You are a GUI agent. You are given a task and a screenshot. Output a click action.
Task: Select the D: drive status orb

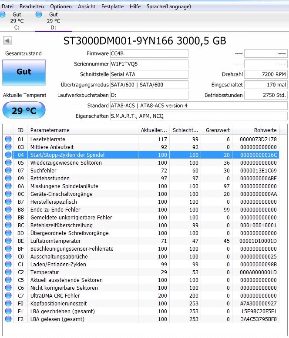(x=39, y=15)
